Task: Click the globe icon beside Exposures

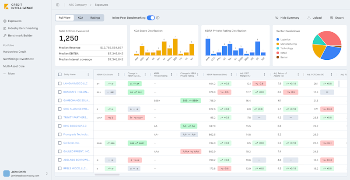Action: [5, 21]
